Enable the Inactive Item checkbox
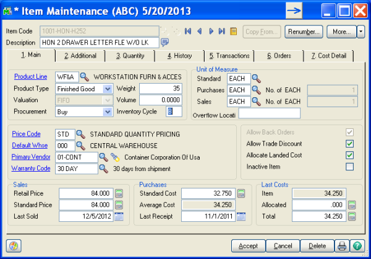The height and width of the screenshot is (259, 371). point(350,166)
